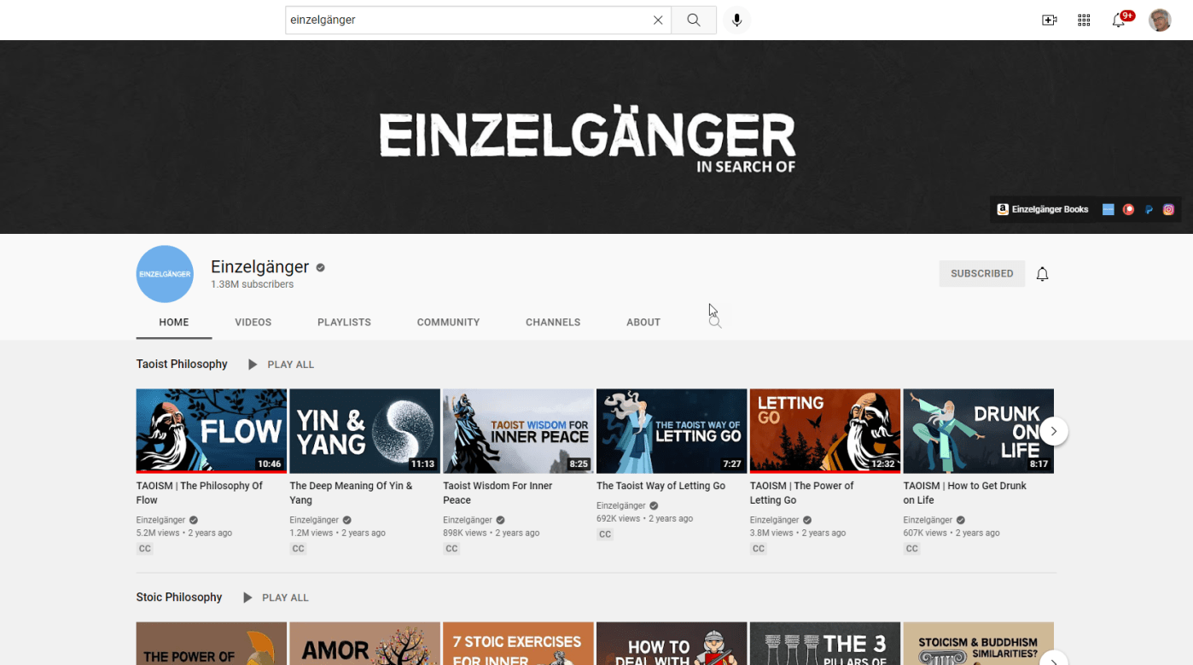The height and width of the screenshot is (665, 1193).
Task: Click the channel search magnifier icon
Action: 715,323
